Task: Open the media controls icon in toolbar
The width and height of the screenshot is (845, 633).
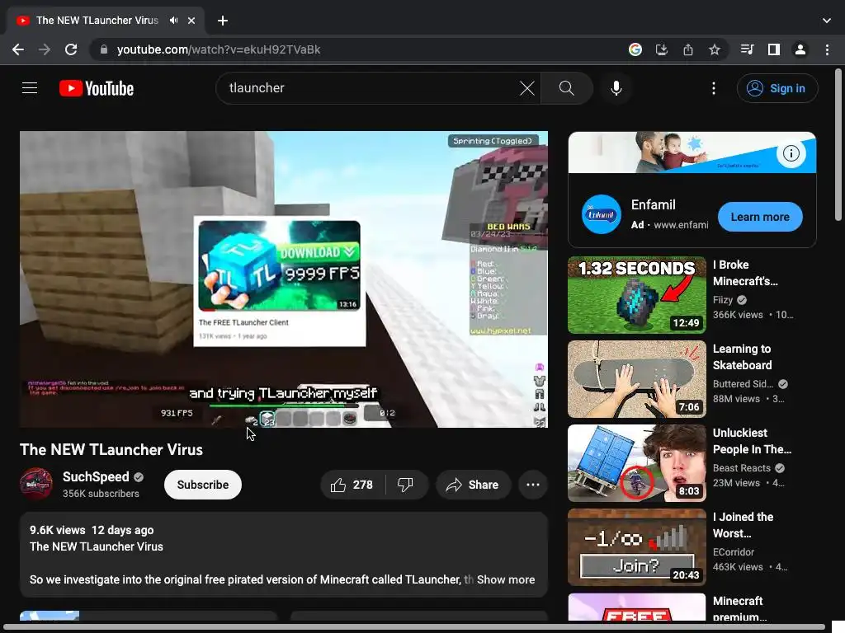Action: tap(748, 49)
